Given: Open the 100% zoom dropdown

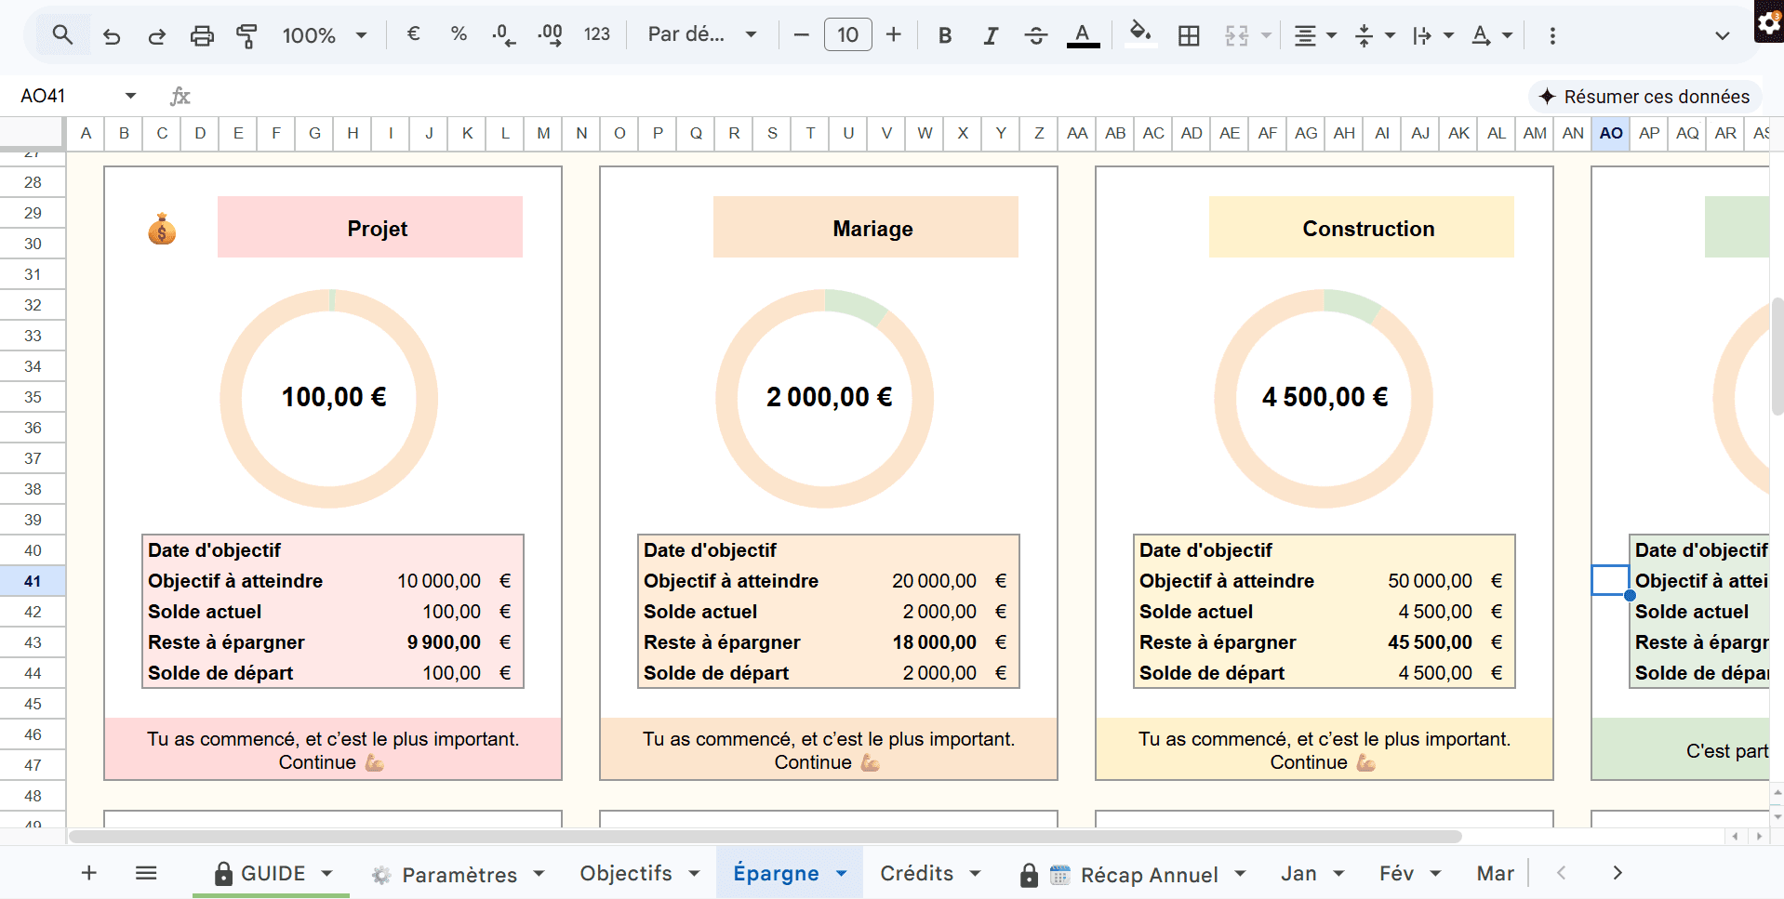Looking at the screenshot, I should pos(325,35).
